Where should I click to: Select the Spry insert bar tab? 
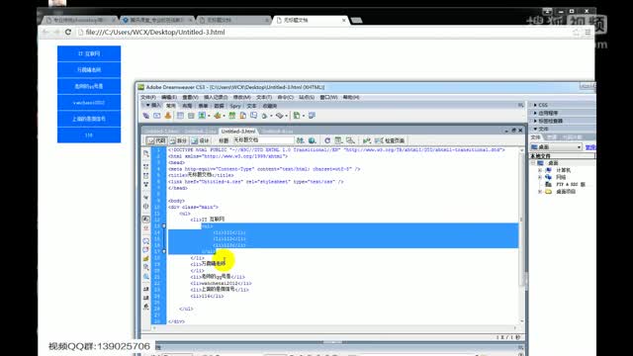235,106
